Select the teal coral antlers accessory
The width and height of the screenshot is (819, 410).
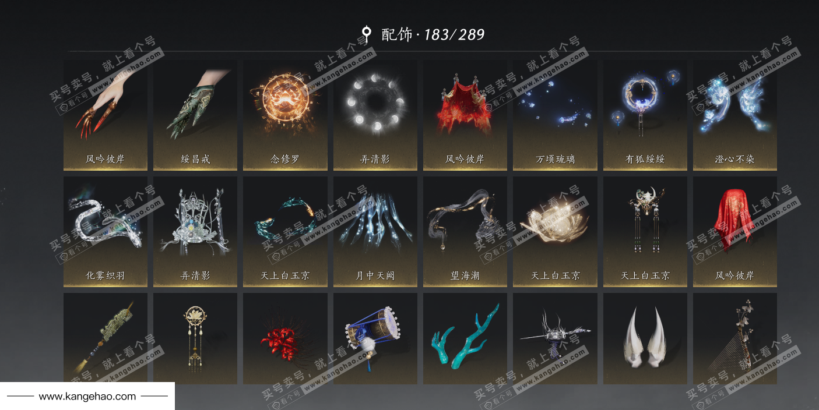tap(465, 338)
